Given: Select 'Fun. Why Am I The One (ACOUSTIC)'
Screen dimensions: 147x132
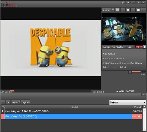Looking at the screenshot, I should [71, 111].
